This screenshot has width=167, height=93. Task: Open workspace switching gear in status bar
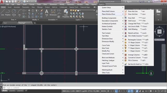[x=151, y=91]
